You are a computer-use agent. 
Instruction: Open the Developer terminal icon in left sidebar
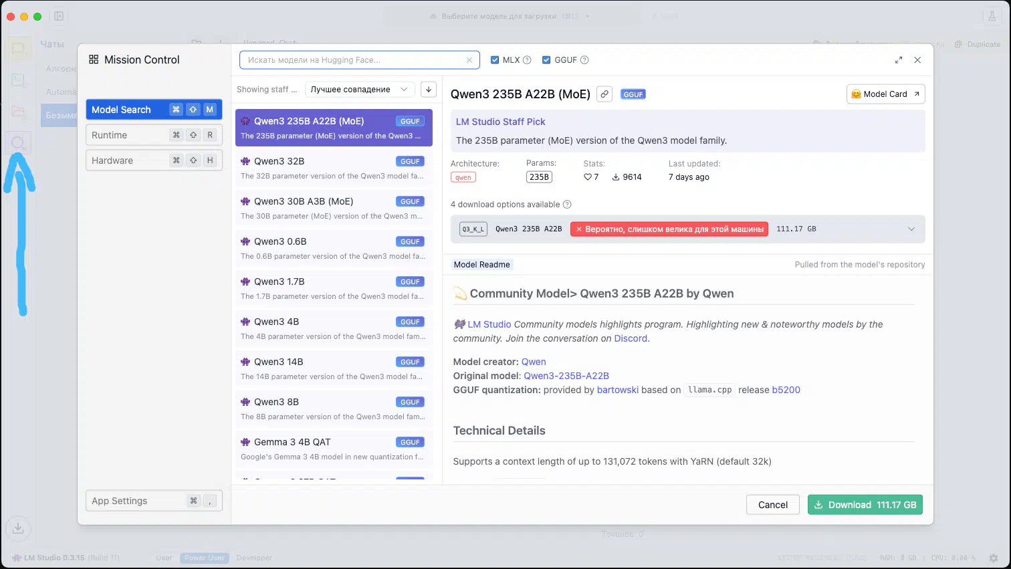point(18,80)
